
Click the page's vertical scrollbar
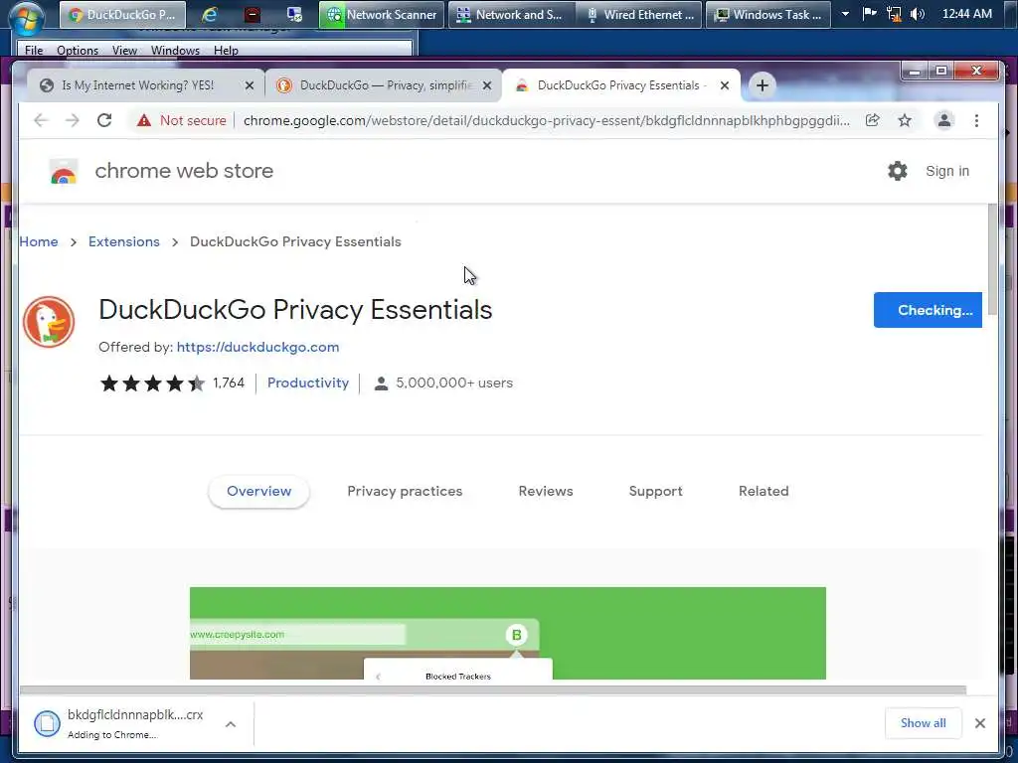click(x=992, y=259)
